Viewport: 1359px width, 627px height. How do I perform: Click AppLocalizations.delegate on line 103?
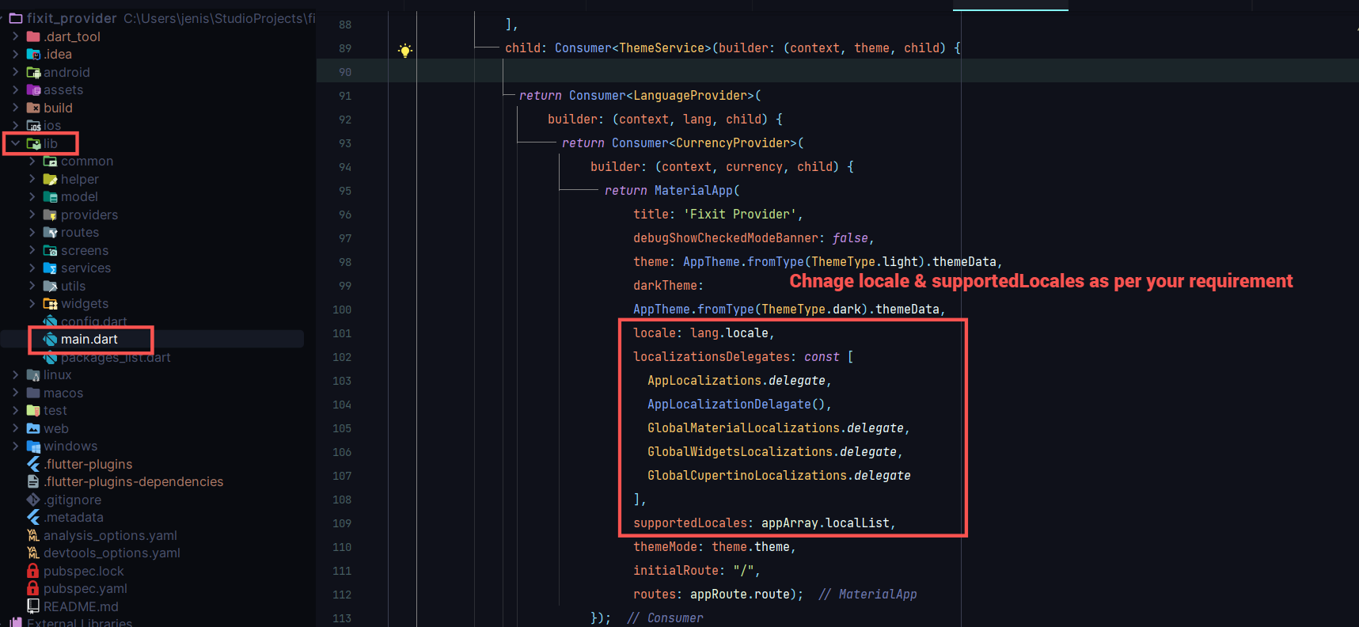coord(736,381)
